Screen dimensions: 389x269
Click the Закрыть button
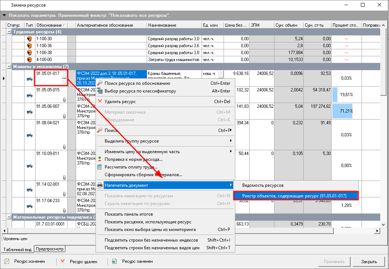coord(369,262)
